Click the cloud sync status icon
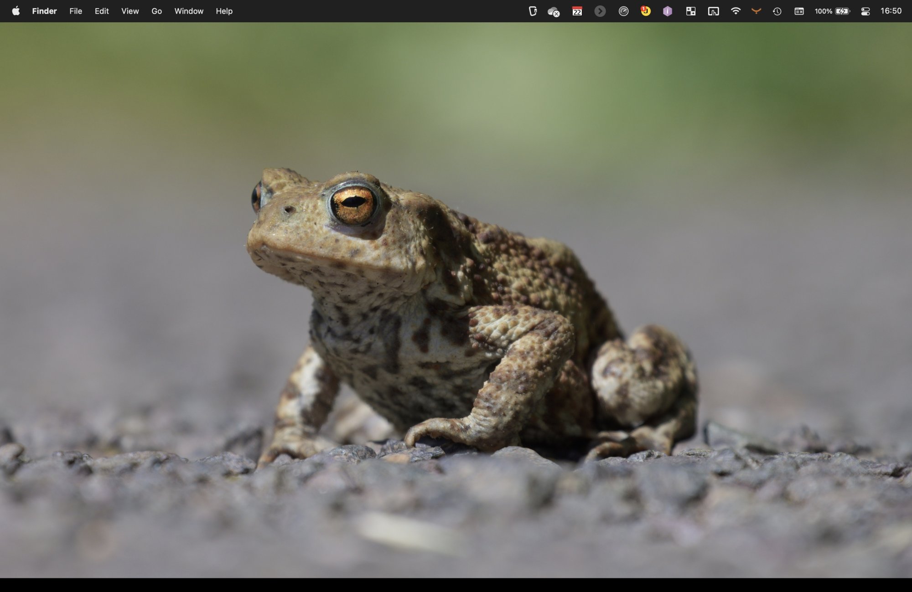The width and height of the screenshot is (912, 592). pos(553,11)
